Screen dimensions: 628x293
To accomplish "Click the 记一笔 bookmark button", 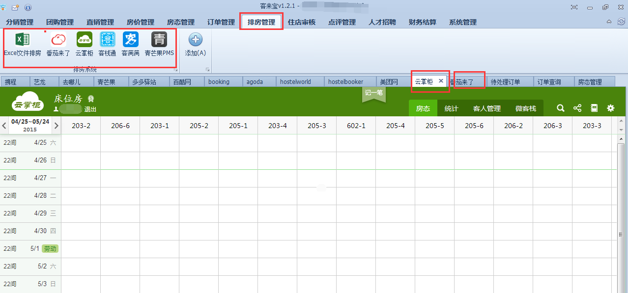I will tap(374, 93).
